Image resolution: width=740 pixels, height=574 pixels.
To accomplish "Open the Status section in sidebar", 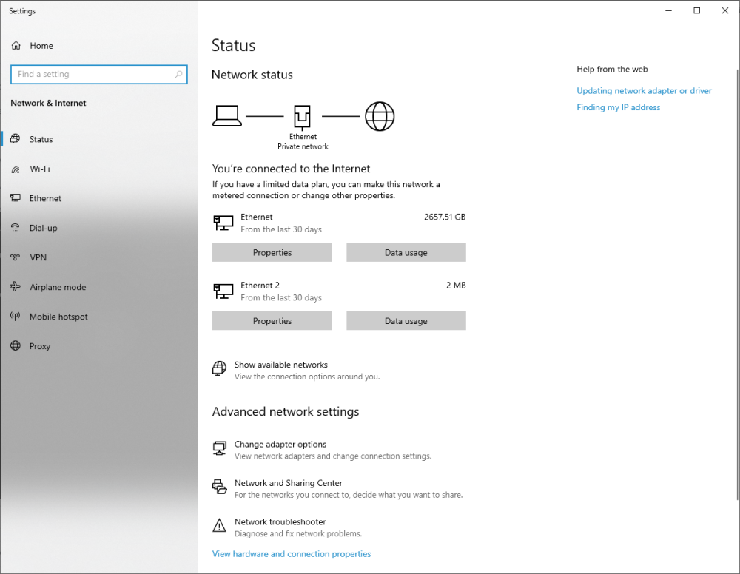I will point(41,139).
